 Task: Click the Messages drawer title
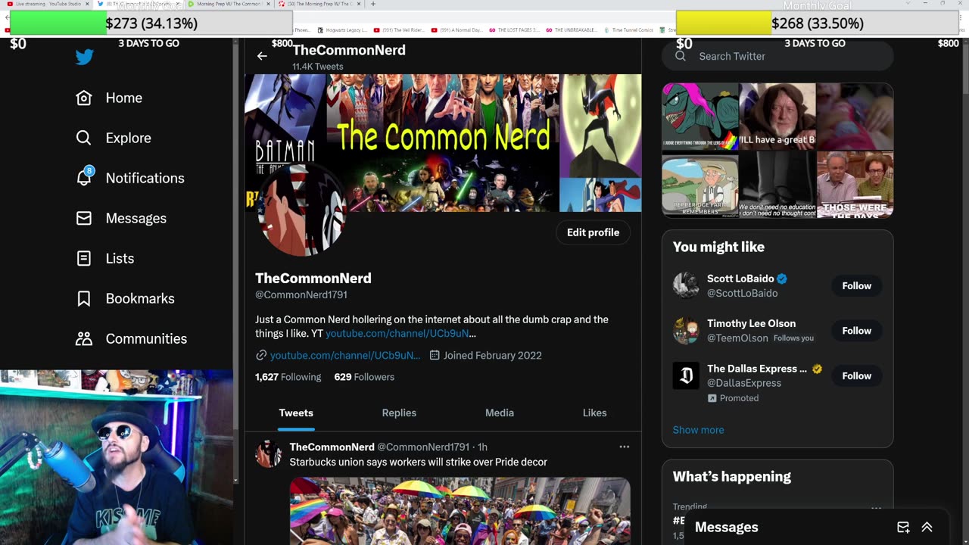(x=726, y=528)
